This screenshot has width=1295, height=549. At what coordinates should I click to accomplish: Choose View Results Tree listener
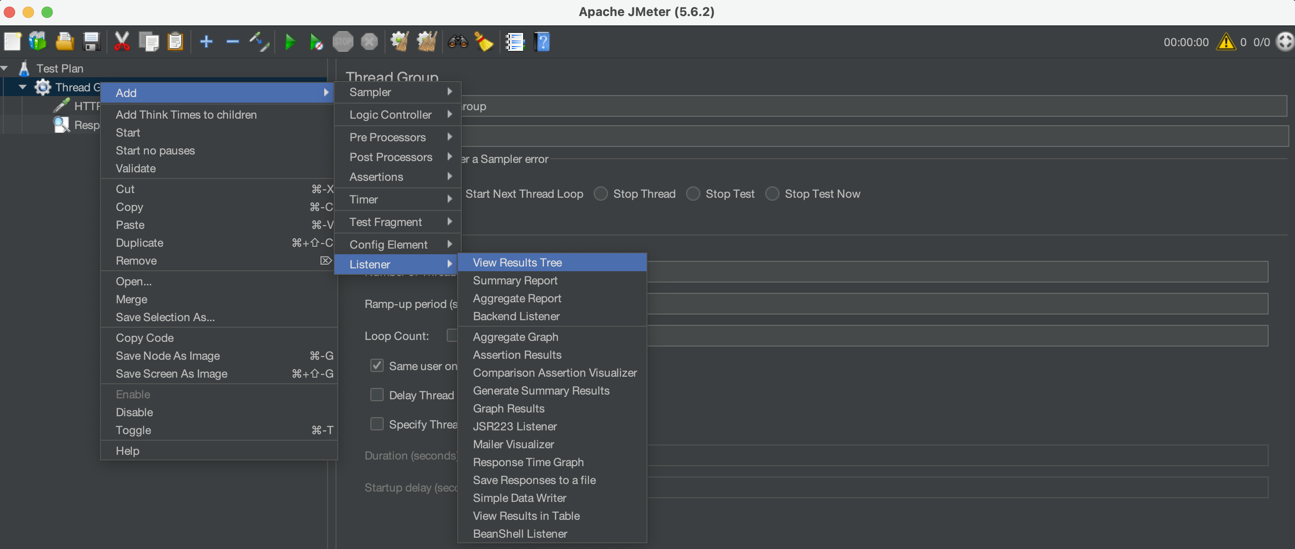pos(517,262)
